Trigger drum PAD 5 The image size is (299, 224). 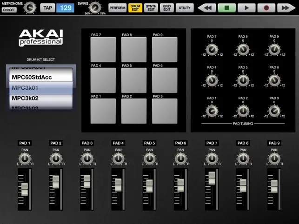click(134, 80)
